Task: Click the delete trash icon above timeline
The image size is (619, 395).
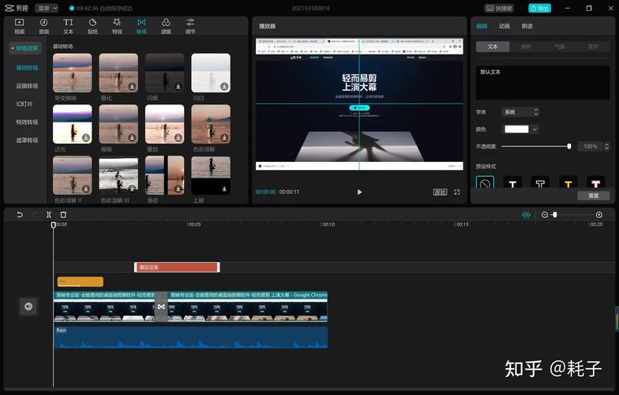Action: 63,215
